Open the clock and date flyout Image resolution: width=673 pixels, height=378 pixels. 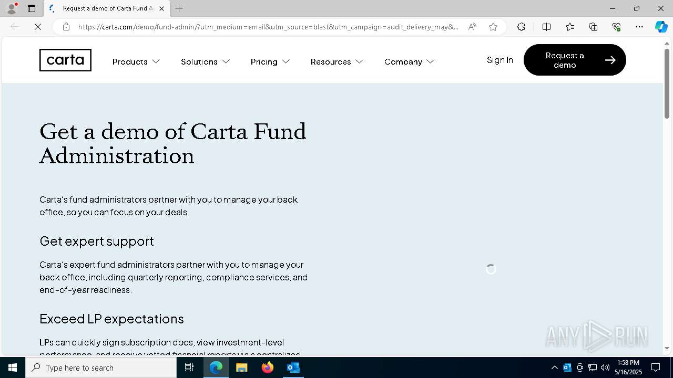click(629, 367)
